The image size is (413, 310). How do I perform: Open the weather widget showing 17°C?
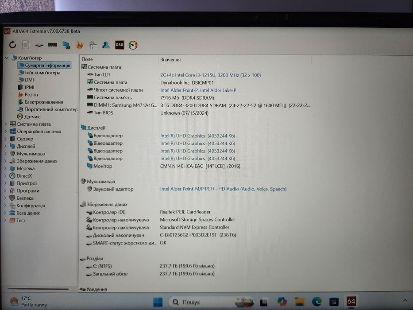click(x=28, y=301)
